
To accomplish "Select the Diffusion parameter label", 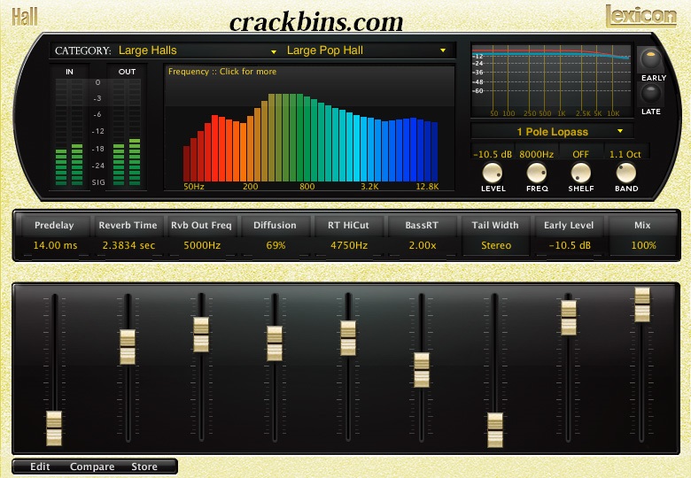I will (275, 226).
